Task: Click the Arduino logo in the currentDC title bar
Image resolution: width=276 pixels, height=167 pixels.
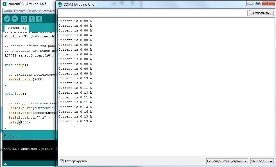Action: (4, 4)
